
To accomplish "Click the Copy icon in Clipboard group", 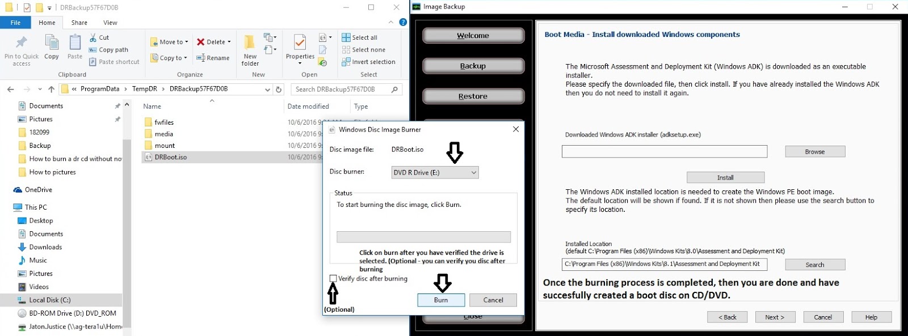I will tap(52, 42).
